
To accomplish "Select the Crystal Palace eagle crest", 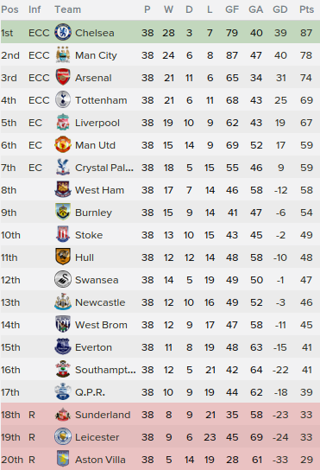I will [x=63, y=168].
